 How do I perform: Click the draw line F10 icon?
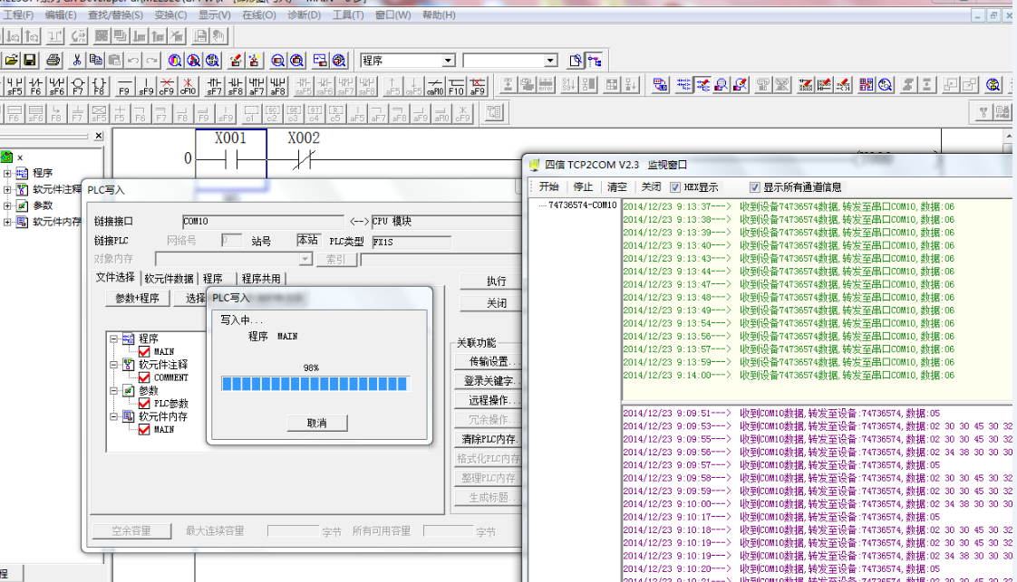pyautogui.click(x=456, y=85)
